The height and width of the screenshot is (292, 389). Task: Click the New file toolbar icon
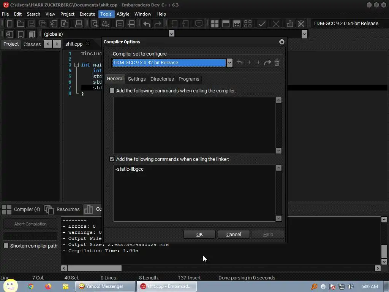pos(9,24)
